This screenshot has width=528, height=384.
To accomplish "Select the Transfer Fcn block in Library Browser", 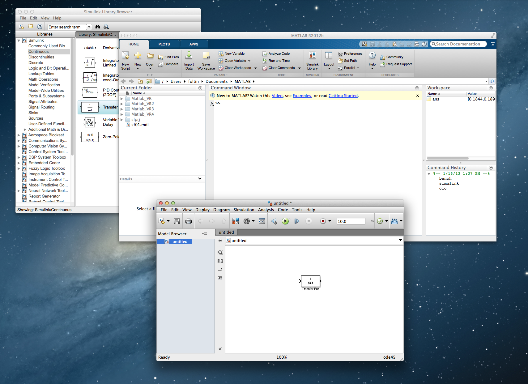I will point(90,107).
